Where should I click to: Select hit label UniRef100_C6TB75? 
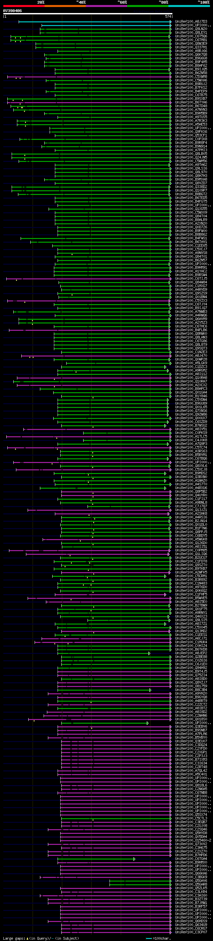(x=191, y=95)
